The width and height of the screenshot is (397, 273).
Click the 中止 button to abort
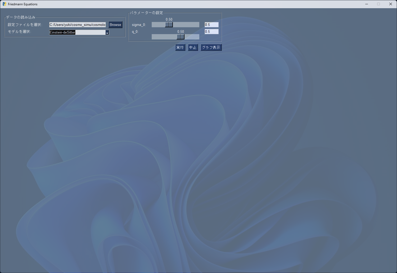tap(193, 47)
